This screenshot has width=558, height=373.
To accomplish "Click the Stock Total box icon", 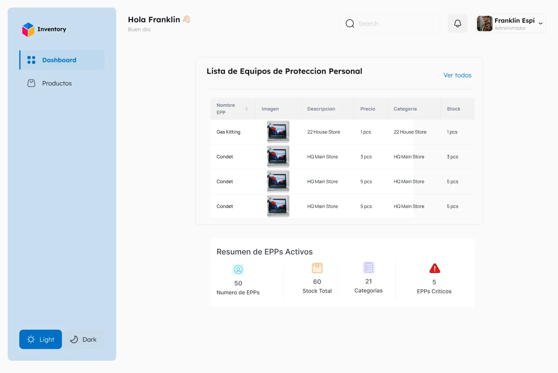I will 317,268.
